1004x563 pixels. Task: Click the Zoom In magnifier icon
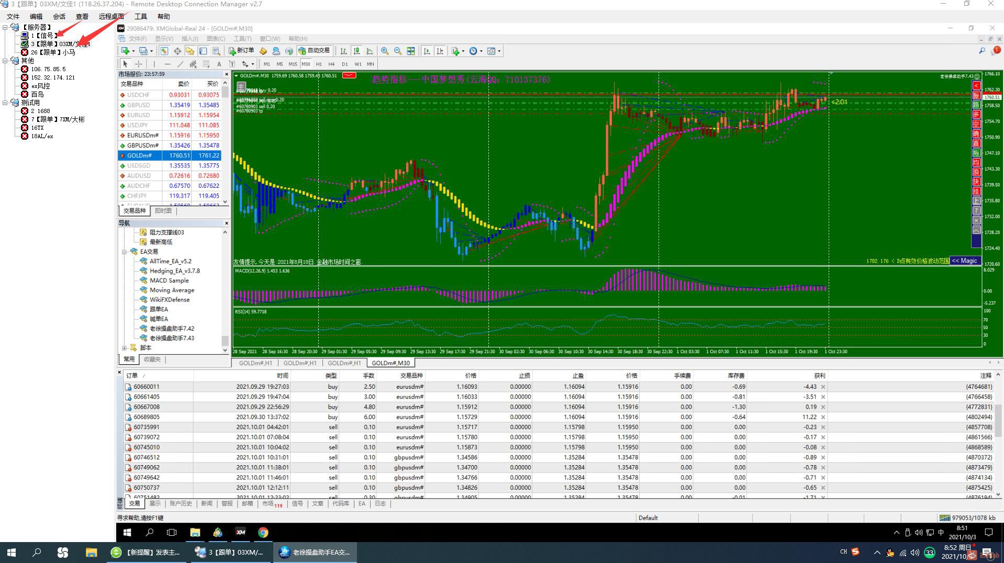[385, 51]
